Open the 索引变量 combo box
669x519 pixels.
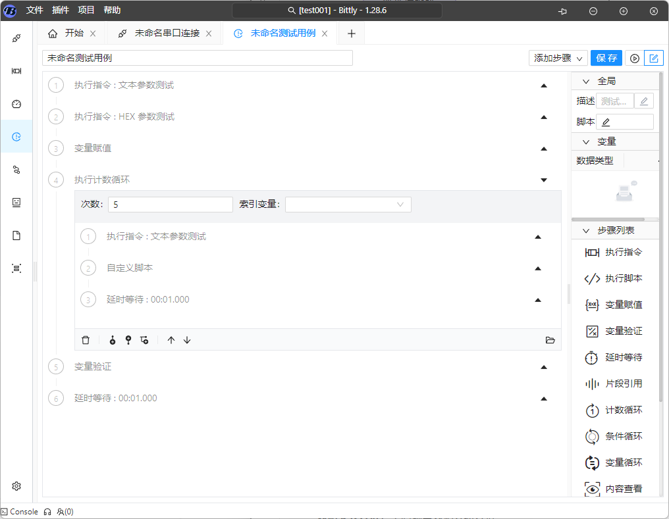348,205
